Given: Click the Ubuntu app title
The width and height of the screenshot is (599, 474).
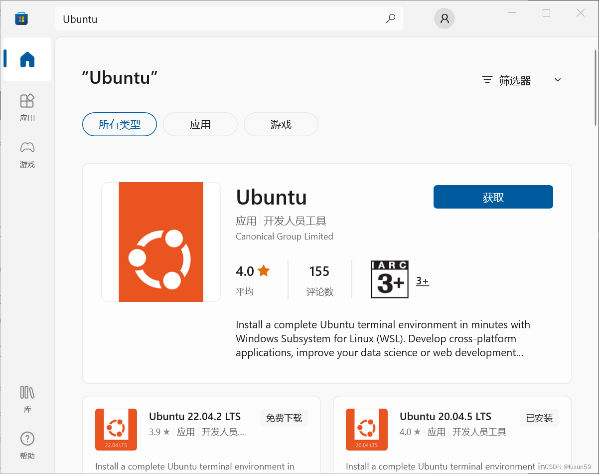Looking at the screenshot, I should tap(272, 197).
